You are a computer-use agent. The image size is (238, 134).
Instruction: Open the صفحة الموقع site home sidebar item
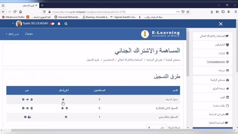tap(212, 89)
